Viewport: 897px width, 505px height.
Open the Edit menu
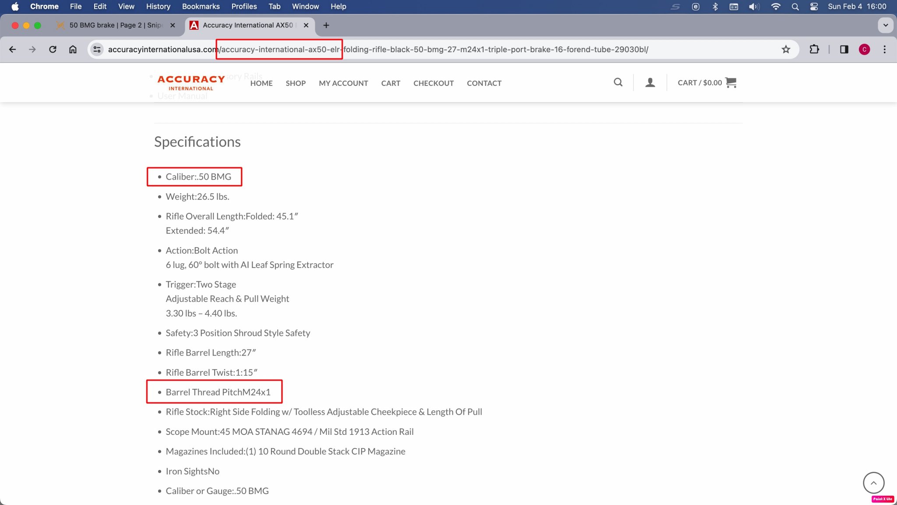point(100,7)
